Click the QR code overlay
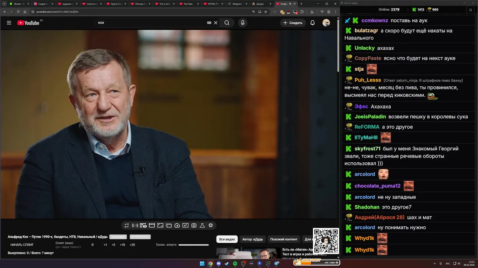The height and width of the screenshot is (268, 478). (x=326, y=241)
